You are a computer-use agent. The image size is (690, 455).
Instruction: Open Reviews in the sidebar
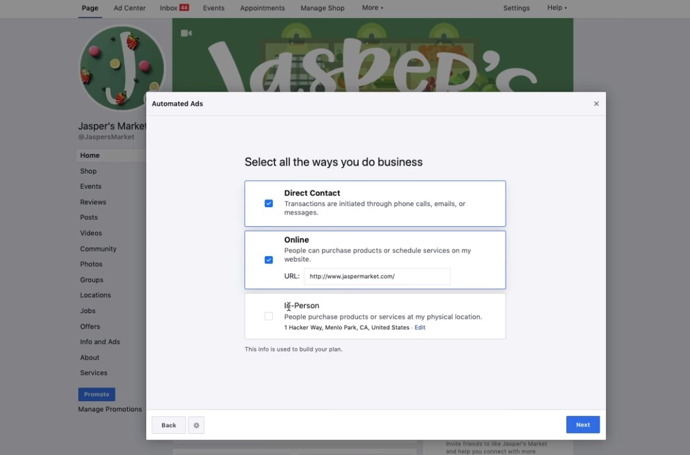coord(93,202)
